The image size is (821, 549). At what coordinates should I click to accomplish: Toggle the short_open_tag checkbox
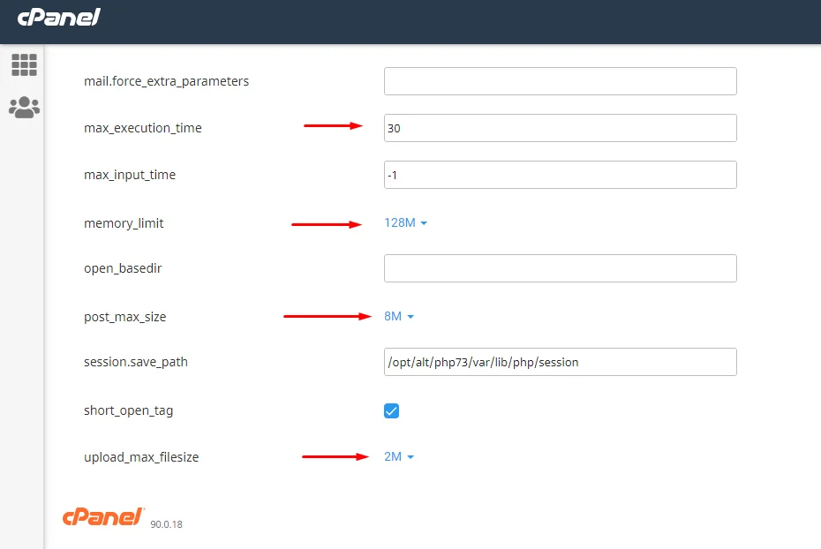click(391, 410)
